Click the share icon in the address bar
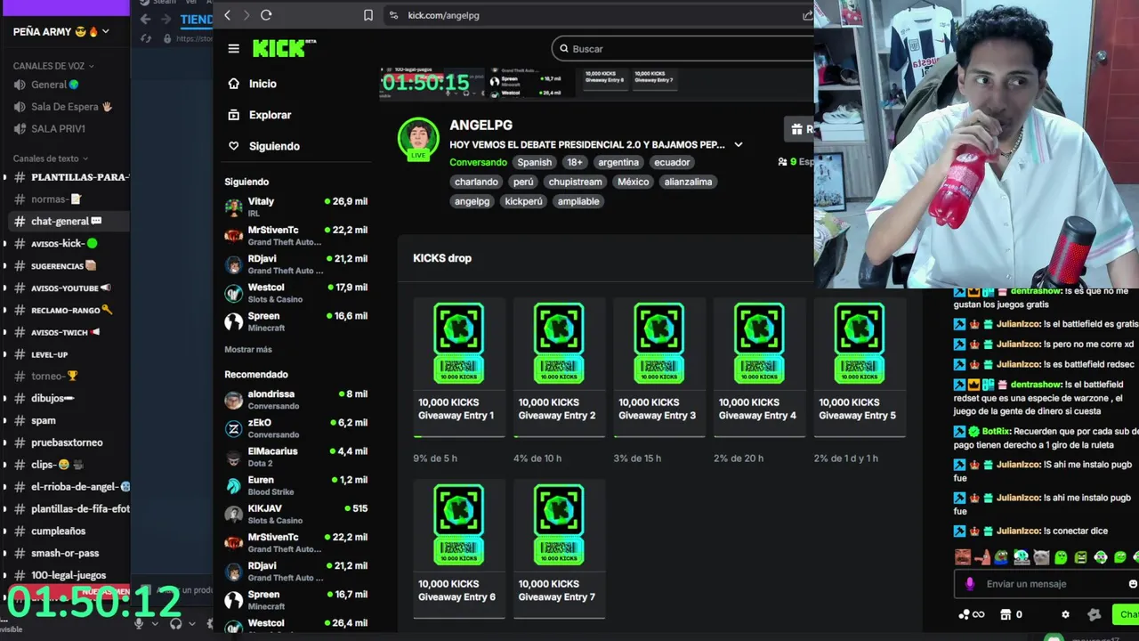This screenshot has width=1139, height=641. pos(807,15)
